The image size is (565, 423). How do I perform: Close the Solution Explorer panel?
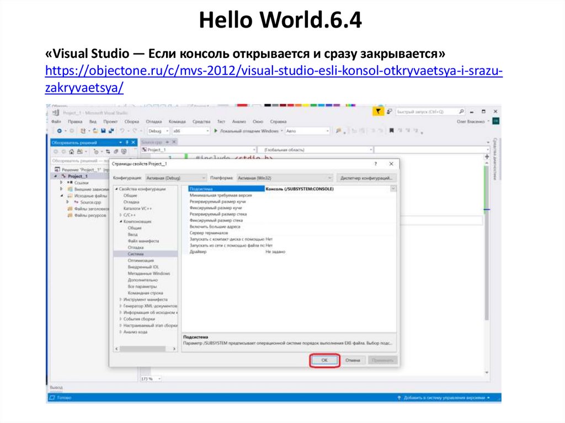click(x=133, y=142)
